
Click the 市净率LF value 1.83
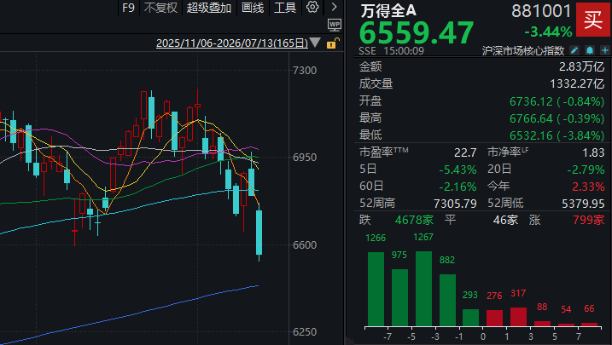[x=593, y=152]
